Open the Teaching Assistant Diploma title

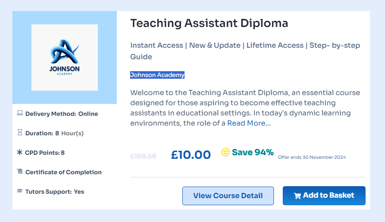tap(209, 23)
